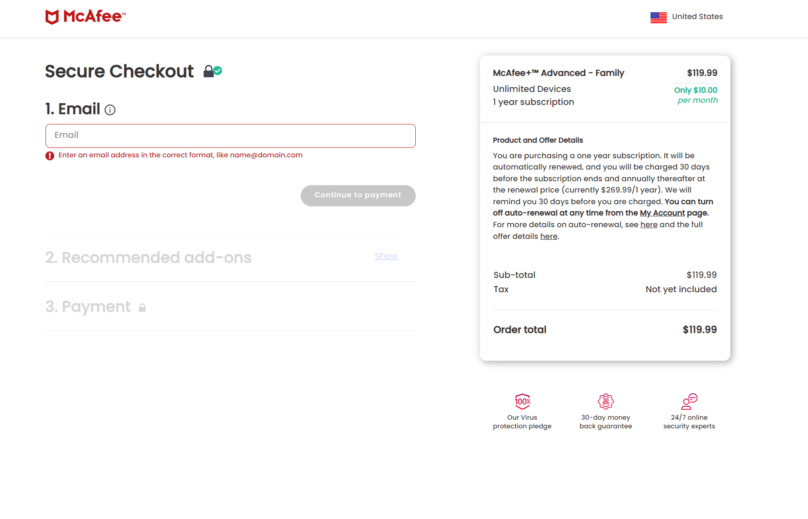Click the McAfee shield logo
This screenshot has width=808, height=519.
52,17
